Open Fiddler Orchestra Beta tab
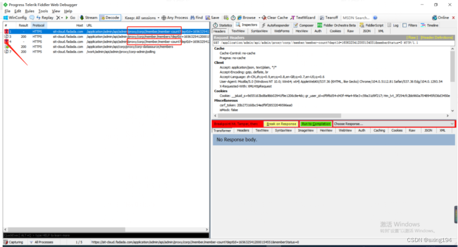The width and height of the screenshot is (458, 247). click(336, 25)
